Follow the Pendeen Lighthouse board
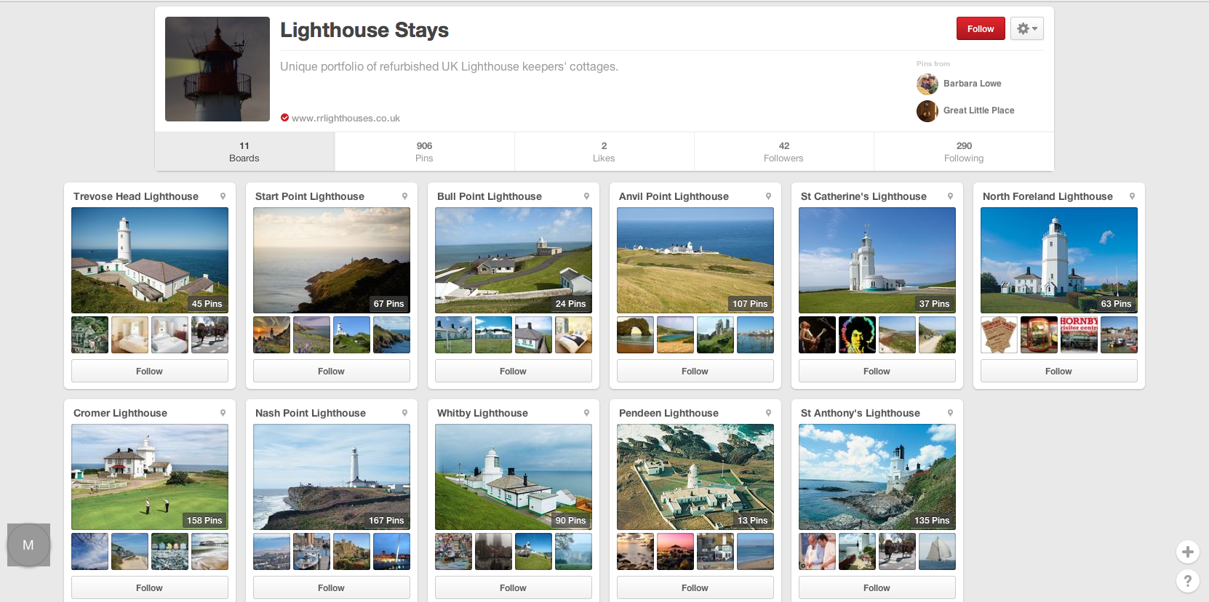Image resolution: width=1209 pixels, height=602 pixels. [695, 587]
